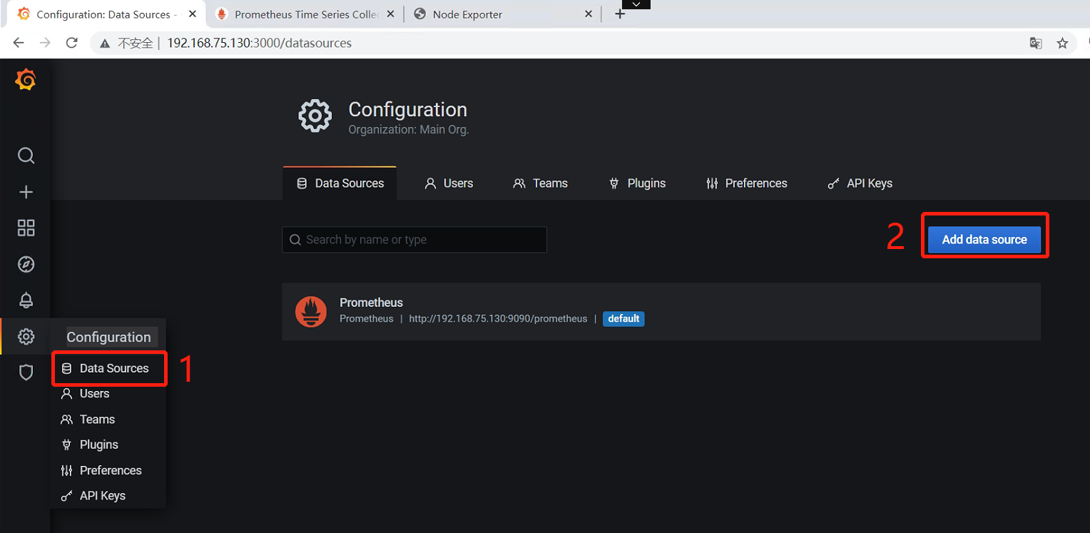Select the Users tab
Screen dimensions: 1090x533
[x=449, y=183]
